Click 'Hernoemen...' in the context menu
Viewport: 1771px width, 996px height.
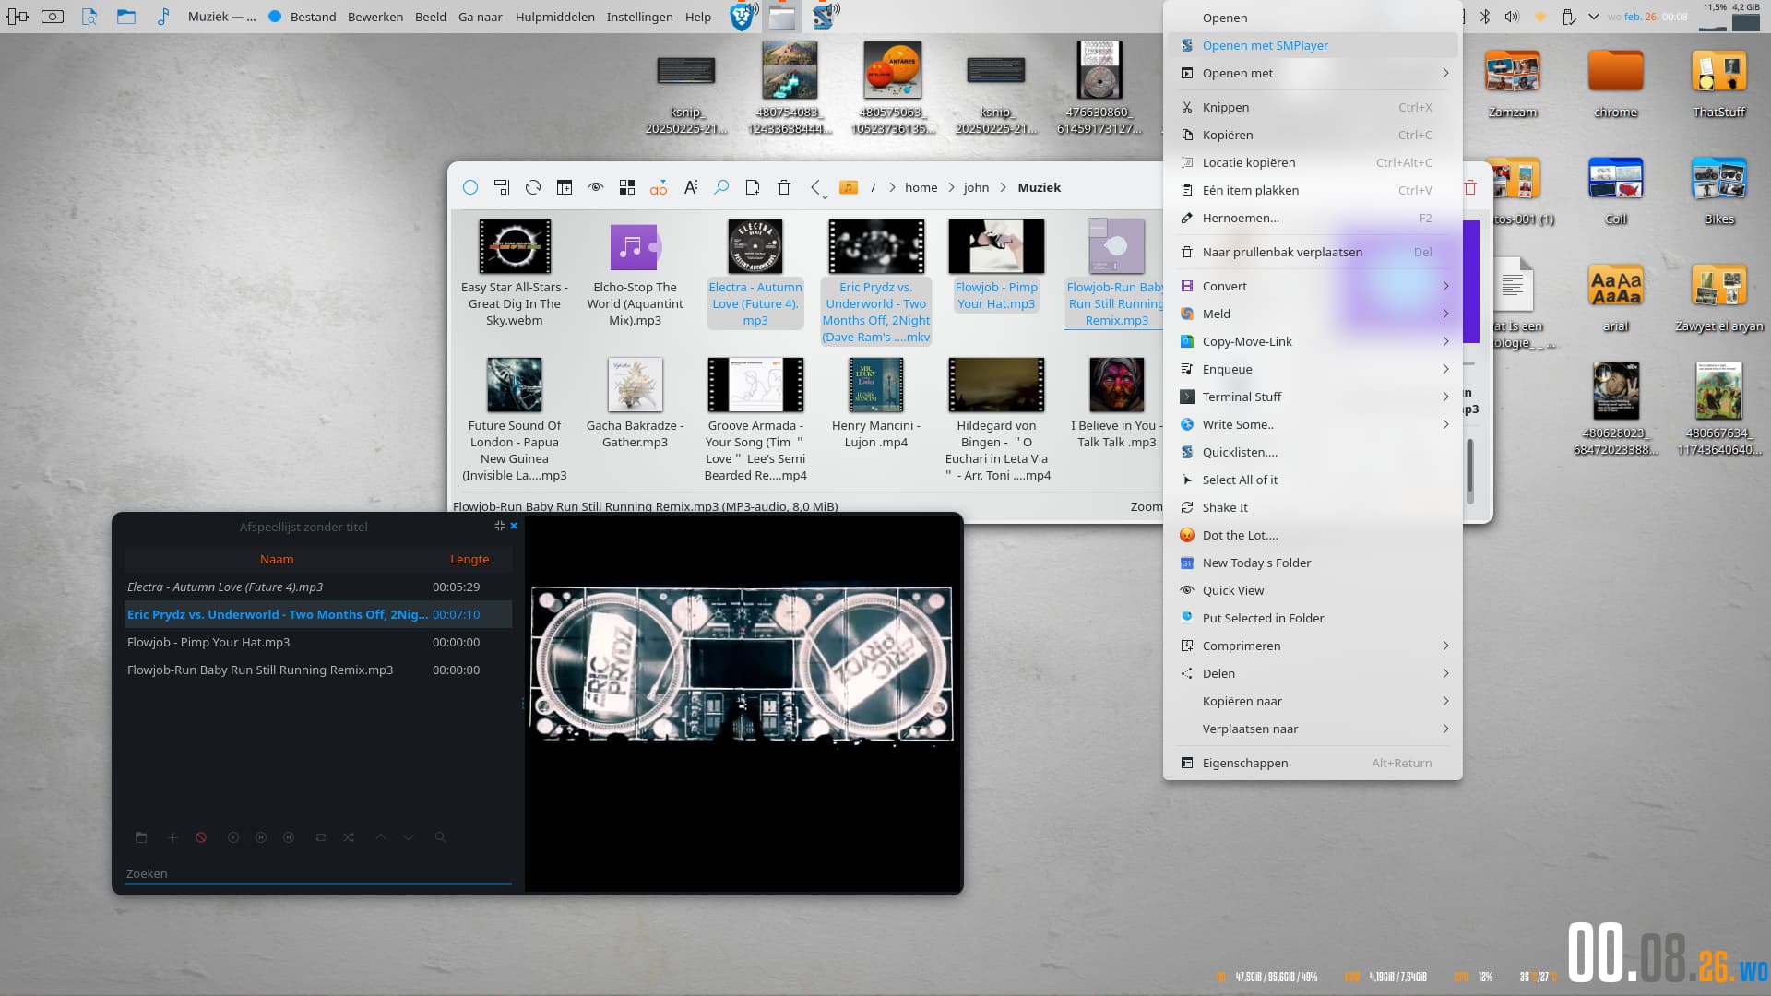(1313, 218)
